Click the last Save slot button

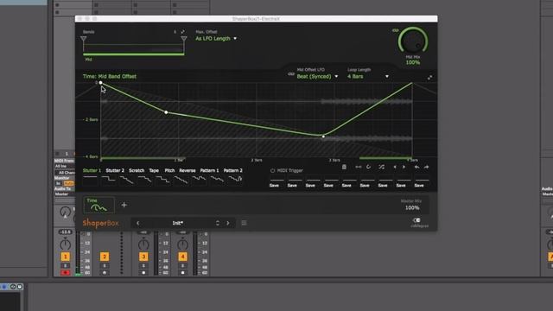click(419, 186)
